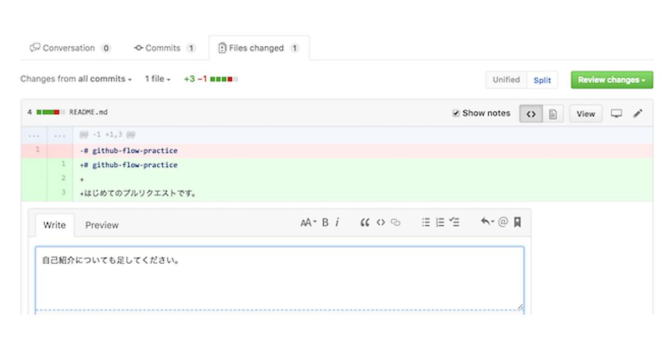Switch to Unified diff view
The width and height of the screenshot is (662, 347).
[x=506, y=80]
